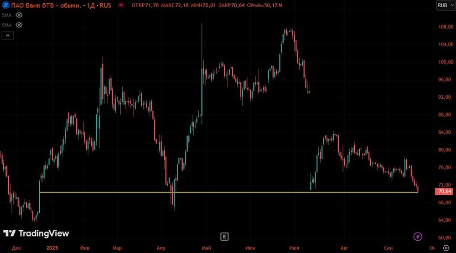Click the Июн label on time axis
456x253 pixels.
coord(250,248)
